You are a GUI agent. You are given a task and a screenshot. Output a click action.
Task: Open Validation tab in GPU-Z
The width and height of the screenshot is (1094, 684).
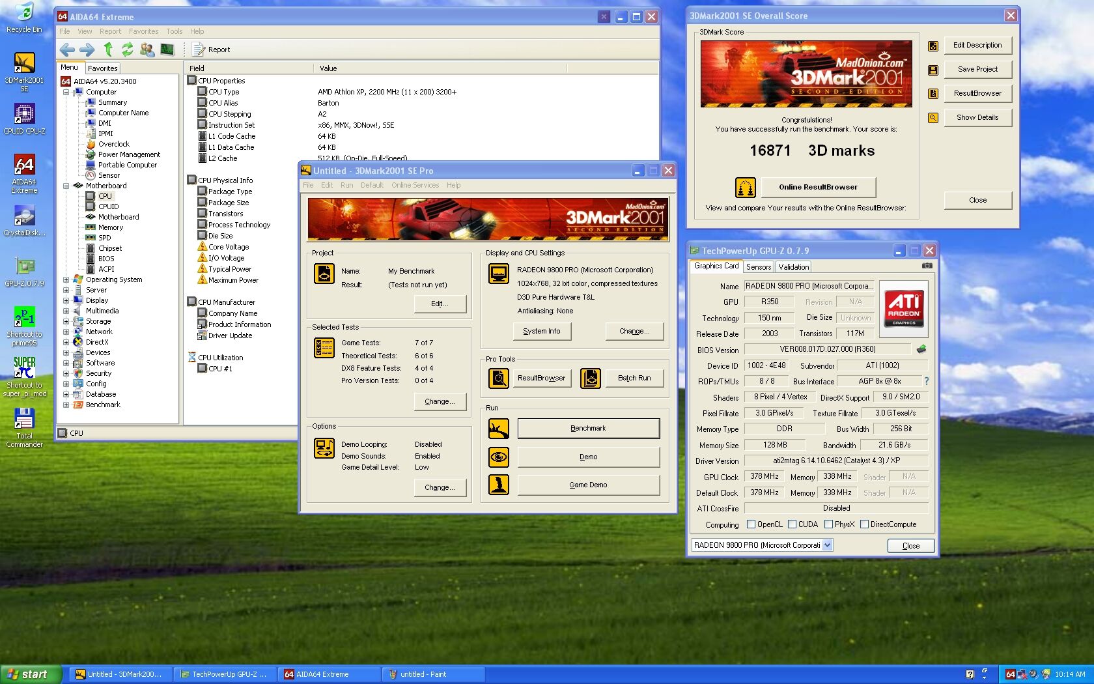coord(793,267)
